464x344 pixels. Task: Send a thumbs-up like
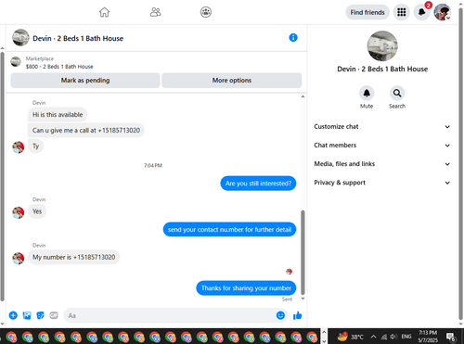(x=297, y=315)
